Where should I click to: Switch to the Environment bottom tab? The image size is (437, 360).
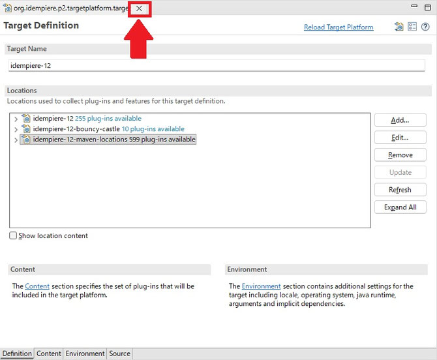pos(85,353)
